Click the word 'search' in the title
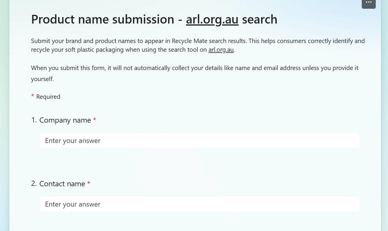 tap(260, 19)
